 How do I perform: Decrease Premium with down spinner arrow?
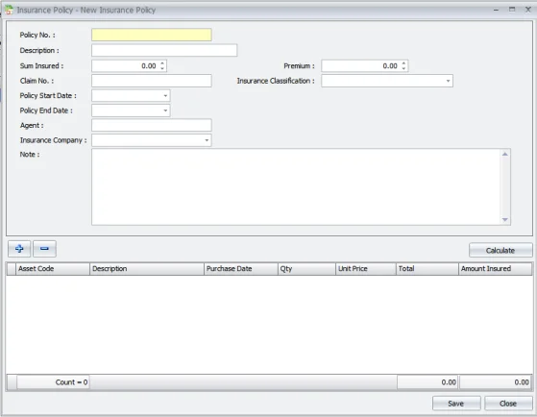click(403, 68)
